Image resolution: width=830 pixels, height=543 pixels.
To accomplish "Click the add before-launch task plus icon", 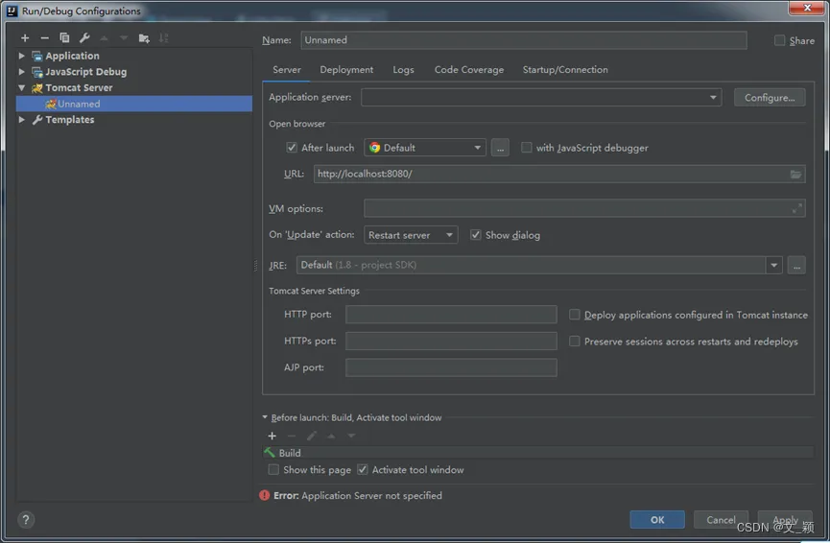I will tap(273, 436).
